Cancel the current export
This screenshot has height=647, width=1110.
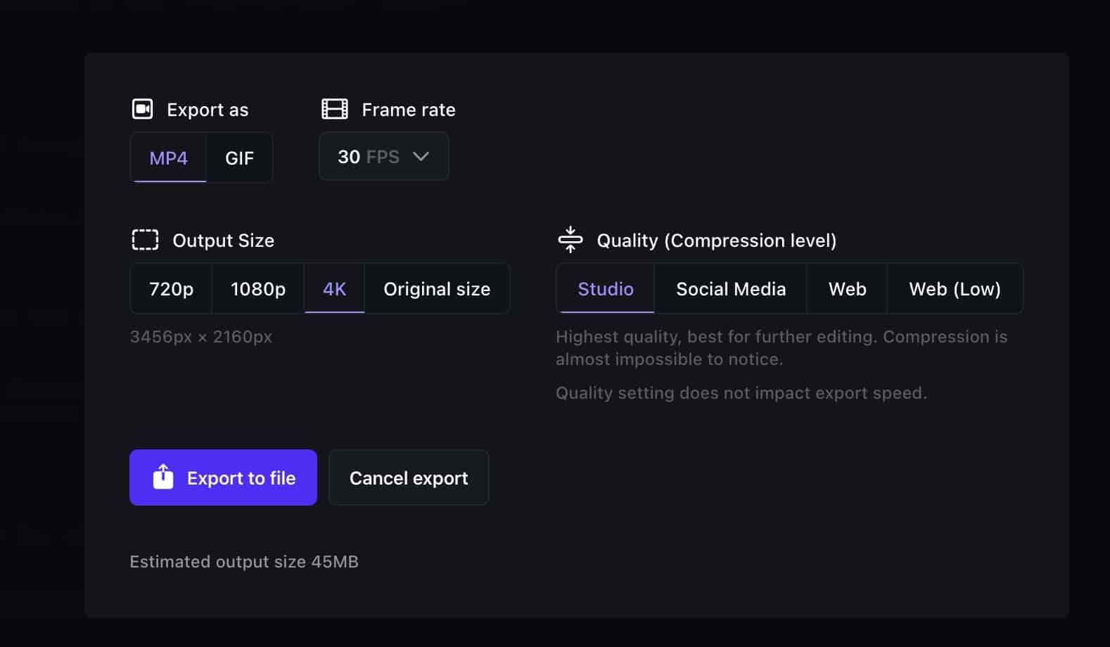pos(408,478)
